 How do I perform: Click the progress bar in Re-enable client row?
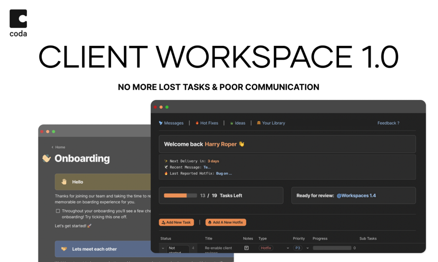[x=332, y=248]
